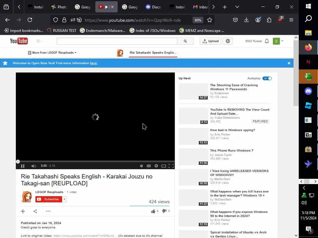The image size is (318, 238).
Task: Open 'YouTube Is REMOVING The View Count' video
Action: pos(240,112)
